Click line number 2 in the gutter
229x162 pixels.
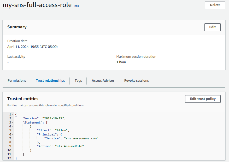[x=10, y=118]
